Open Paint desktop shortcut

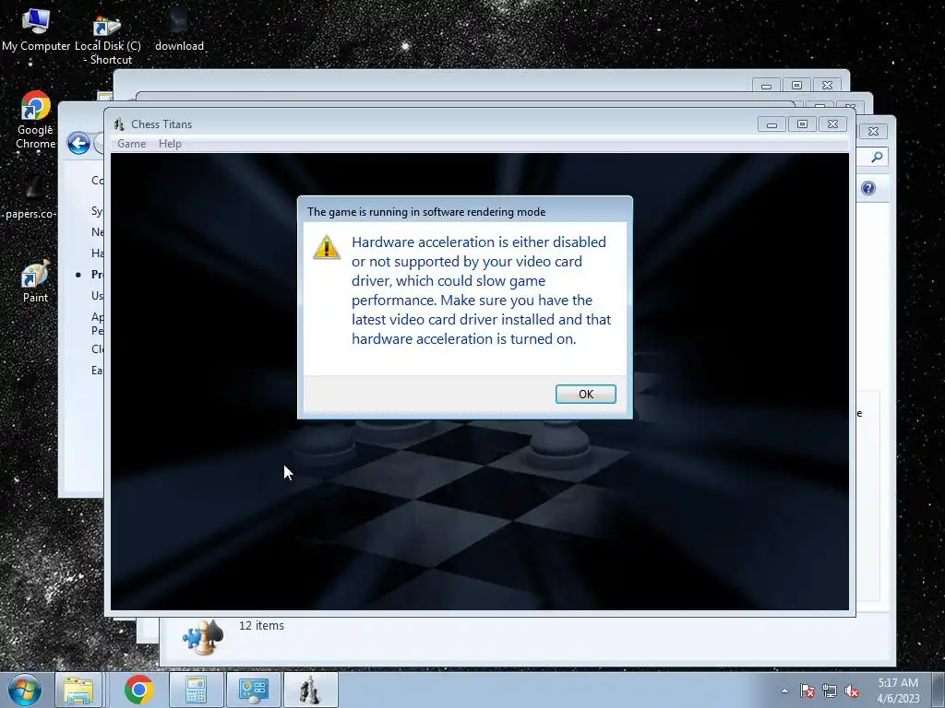[x=35, y=281]
